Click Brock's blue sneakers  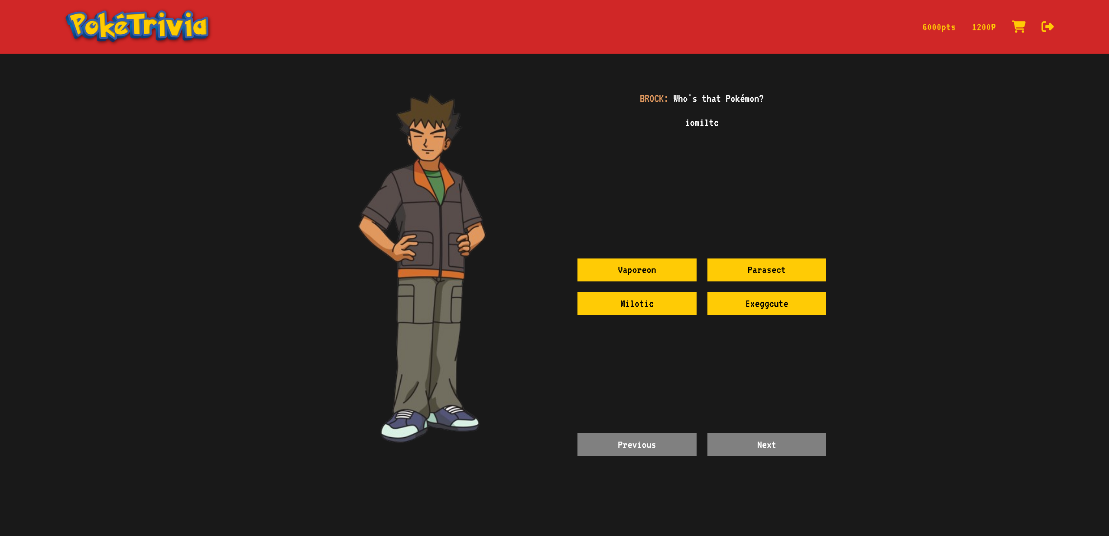[405, 424]
